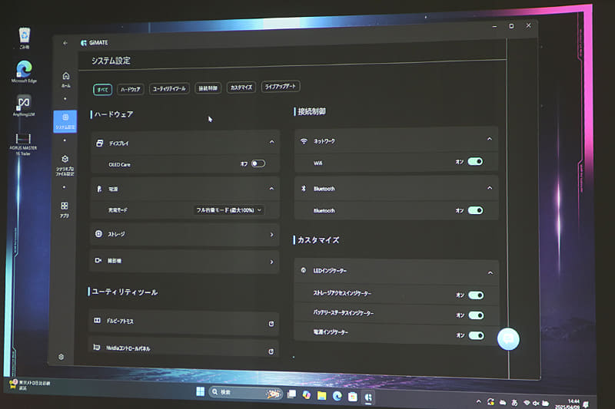Viewport: 615px width, 409px height.
Task: Show hidden icons in system tray
Action: pos(478,401)
